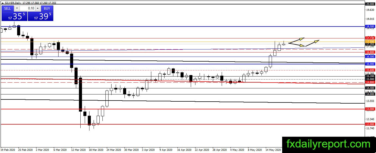Screen dimensions: 376x153
Task: Click the BUY button
Action: tap(47, 8)
